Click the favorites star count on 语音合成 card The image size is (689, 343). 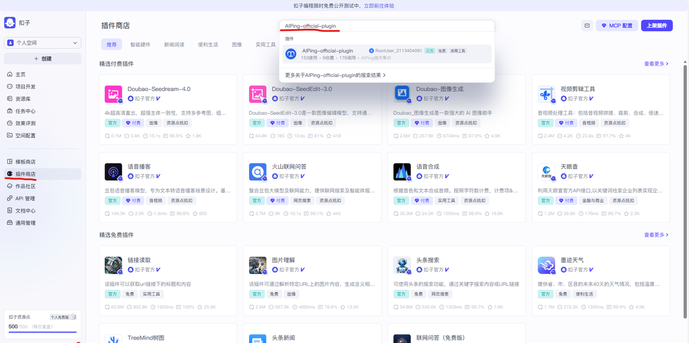tap(494, 213)
